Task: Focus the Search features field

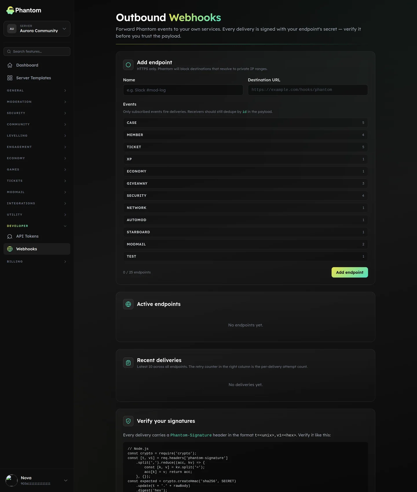Action: [x=37, y=52]
